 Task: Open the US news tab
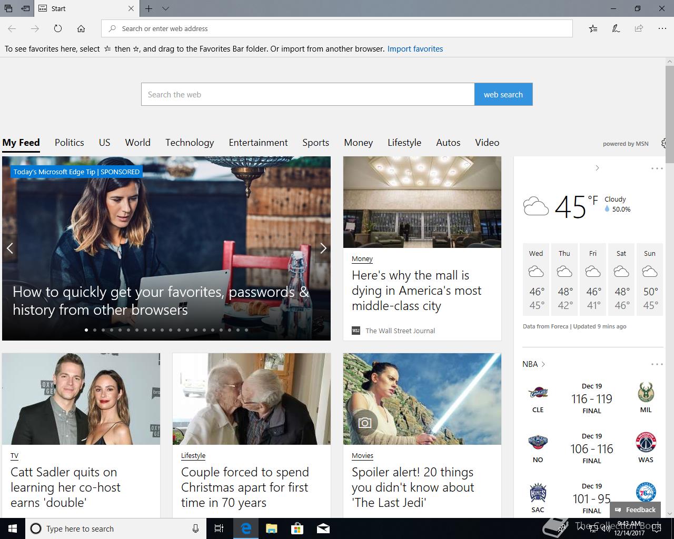click(105, 143)
